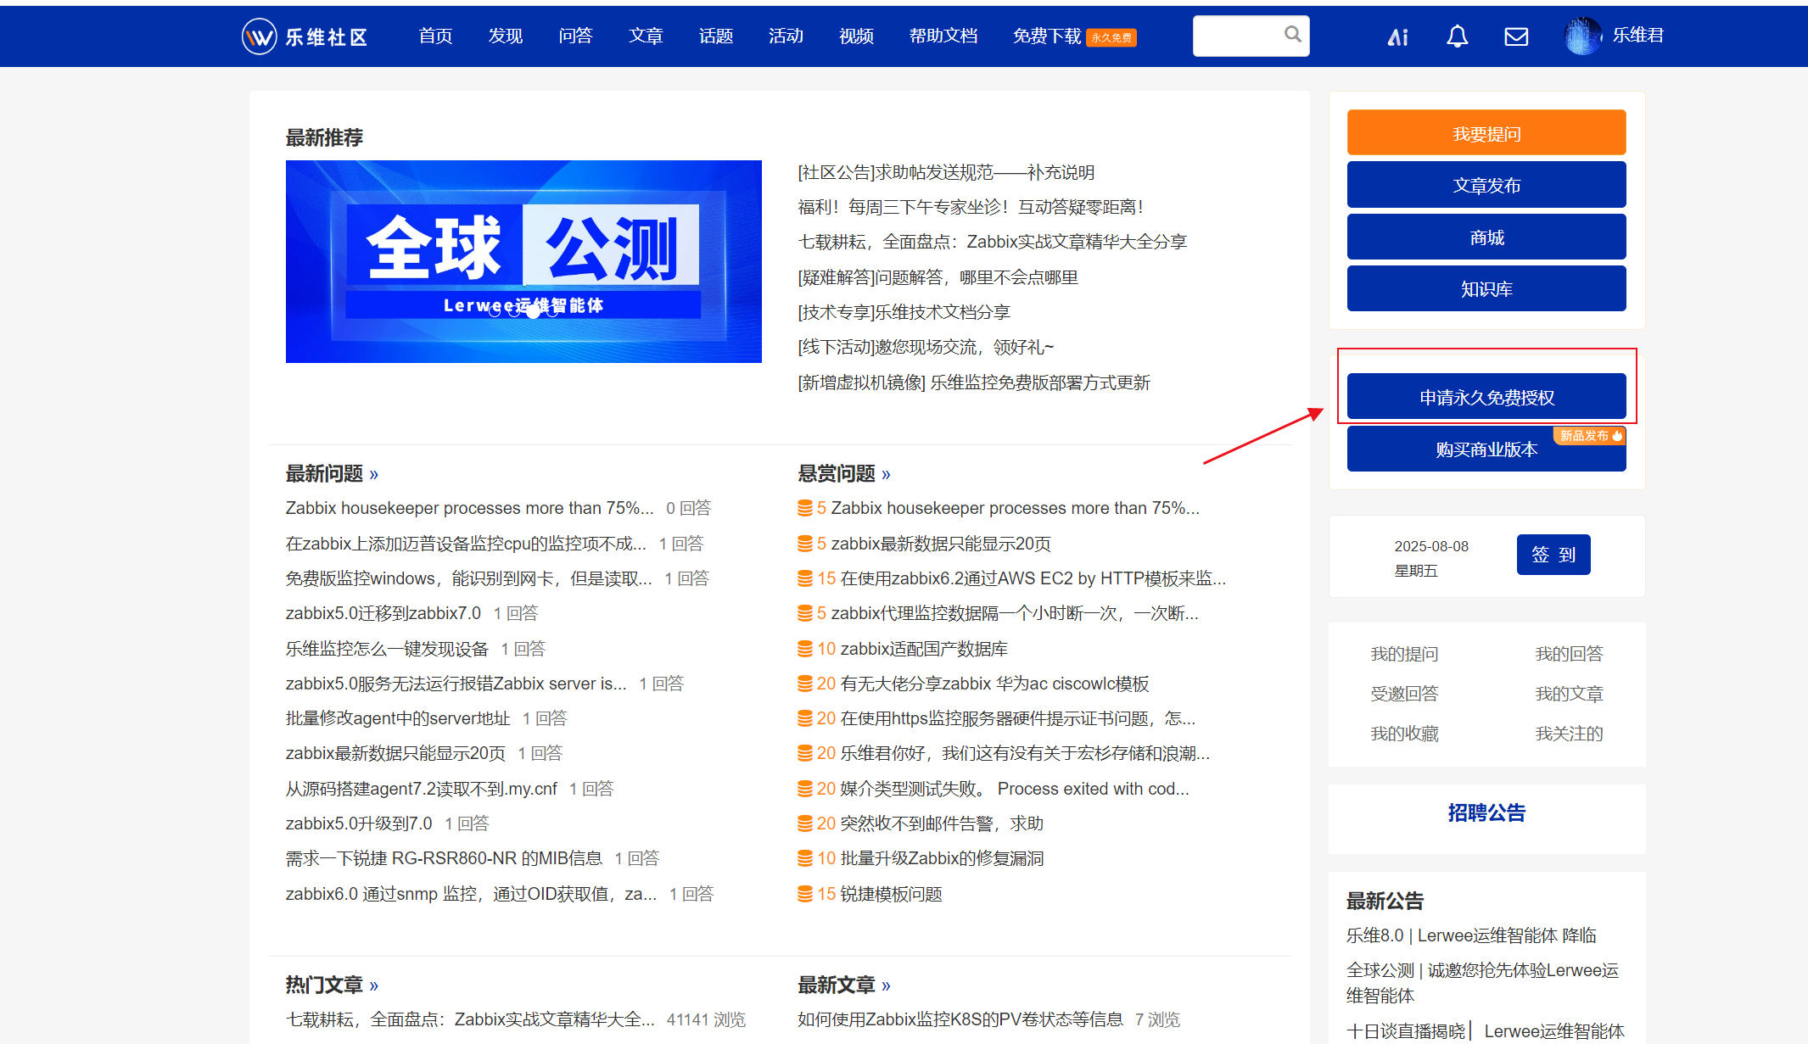Screen dimensions: 1808x1044
Task: Open article 如何使用Zabbix监控K8S的PV卷状态等信息
Action: tap(960, 1019)
